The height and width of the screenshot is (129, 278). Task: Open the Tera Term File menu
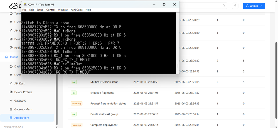pos(24,10)
